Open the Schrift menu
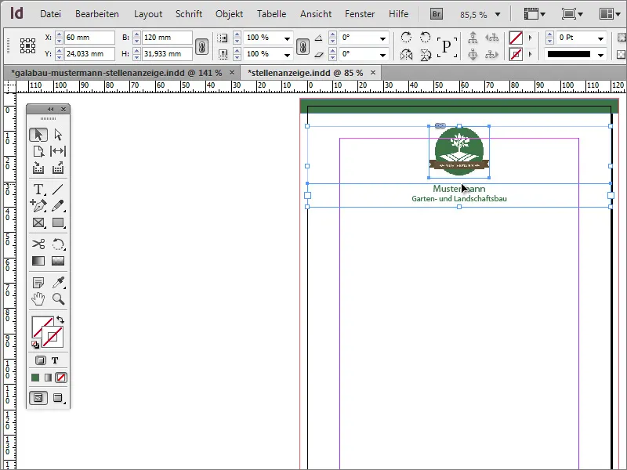This screenshot has height=470, width=627. coord(189,14)
